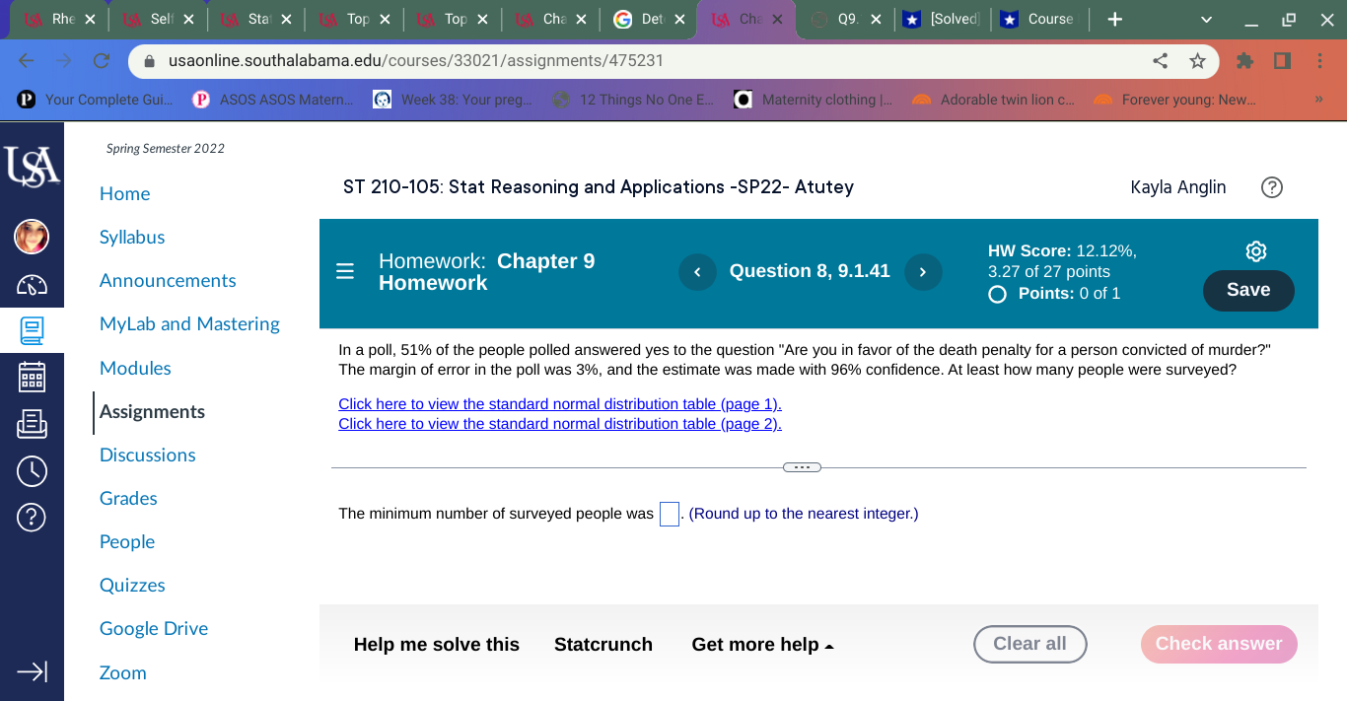This screenshot has width=1347, height=701.
Task: Open the Zoom course link
Action: (123, 672)
